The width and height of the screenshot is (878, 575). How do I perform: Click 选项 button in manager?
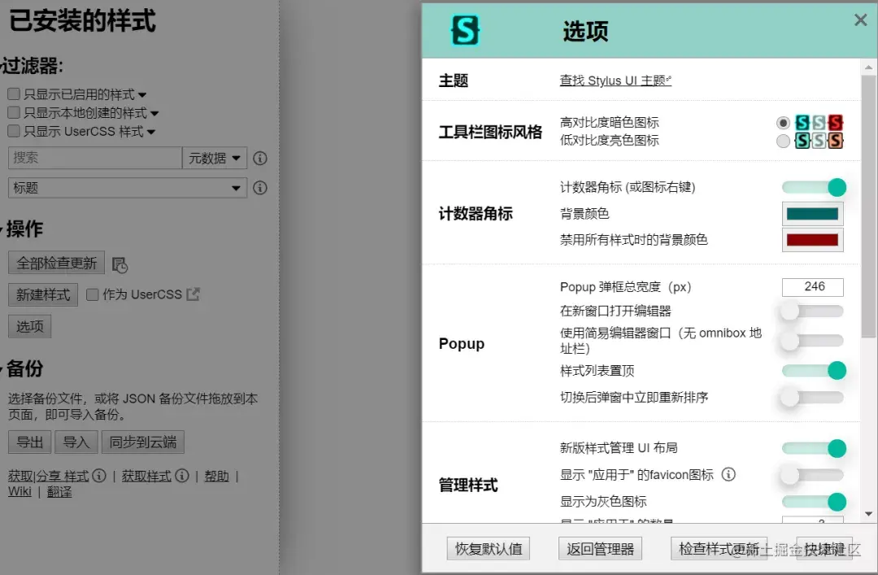point(30,326)
